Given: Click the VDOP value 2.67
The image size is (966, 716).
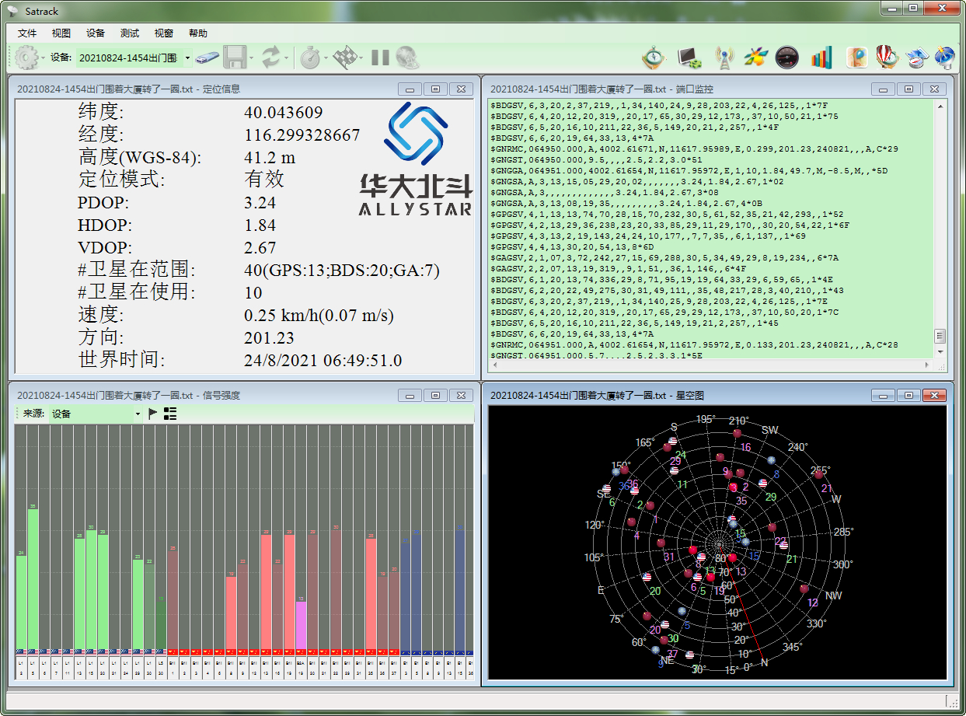Looking at the screenshot, I should click(260, 248).
